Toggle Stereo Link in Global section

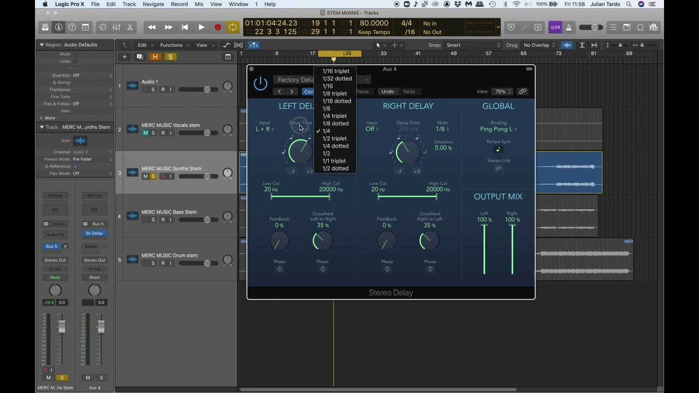coord(498,168)
